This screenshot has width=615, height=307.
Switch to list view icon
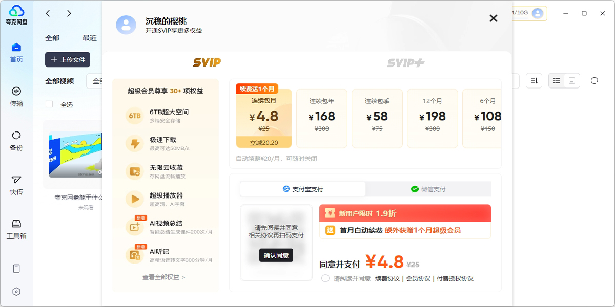[557, 80]
